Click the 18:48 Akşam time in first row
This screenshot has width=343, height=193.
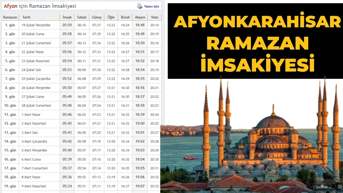140,25
